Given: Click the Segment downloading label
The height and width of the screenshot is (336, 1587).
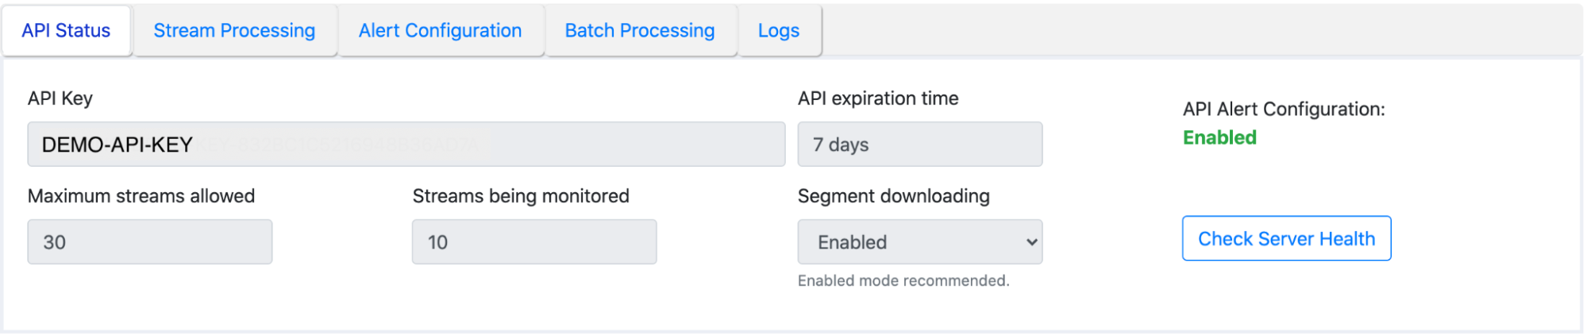Looking at the screenshot, I should click(x=894, y=196).
